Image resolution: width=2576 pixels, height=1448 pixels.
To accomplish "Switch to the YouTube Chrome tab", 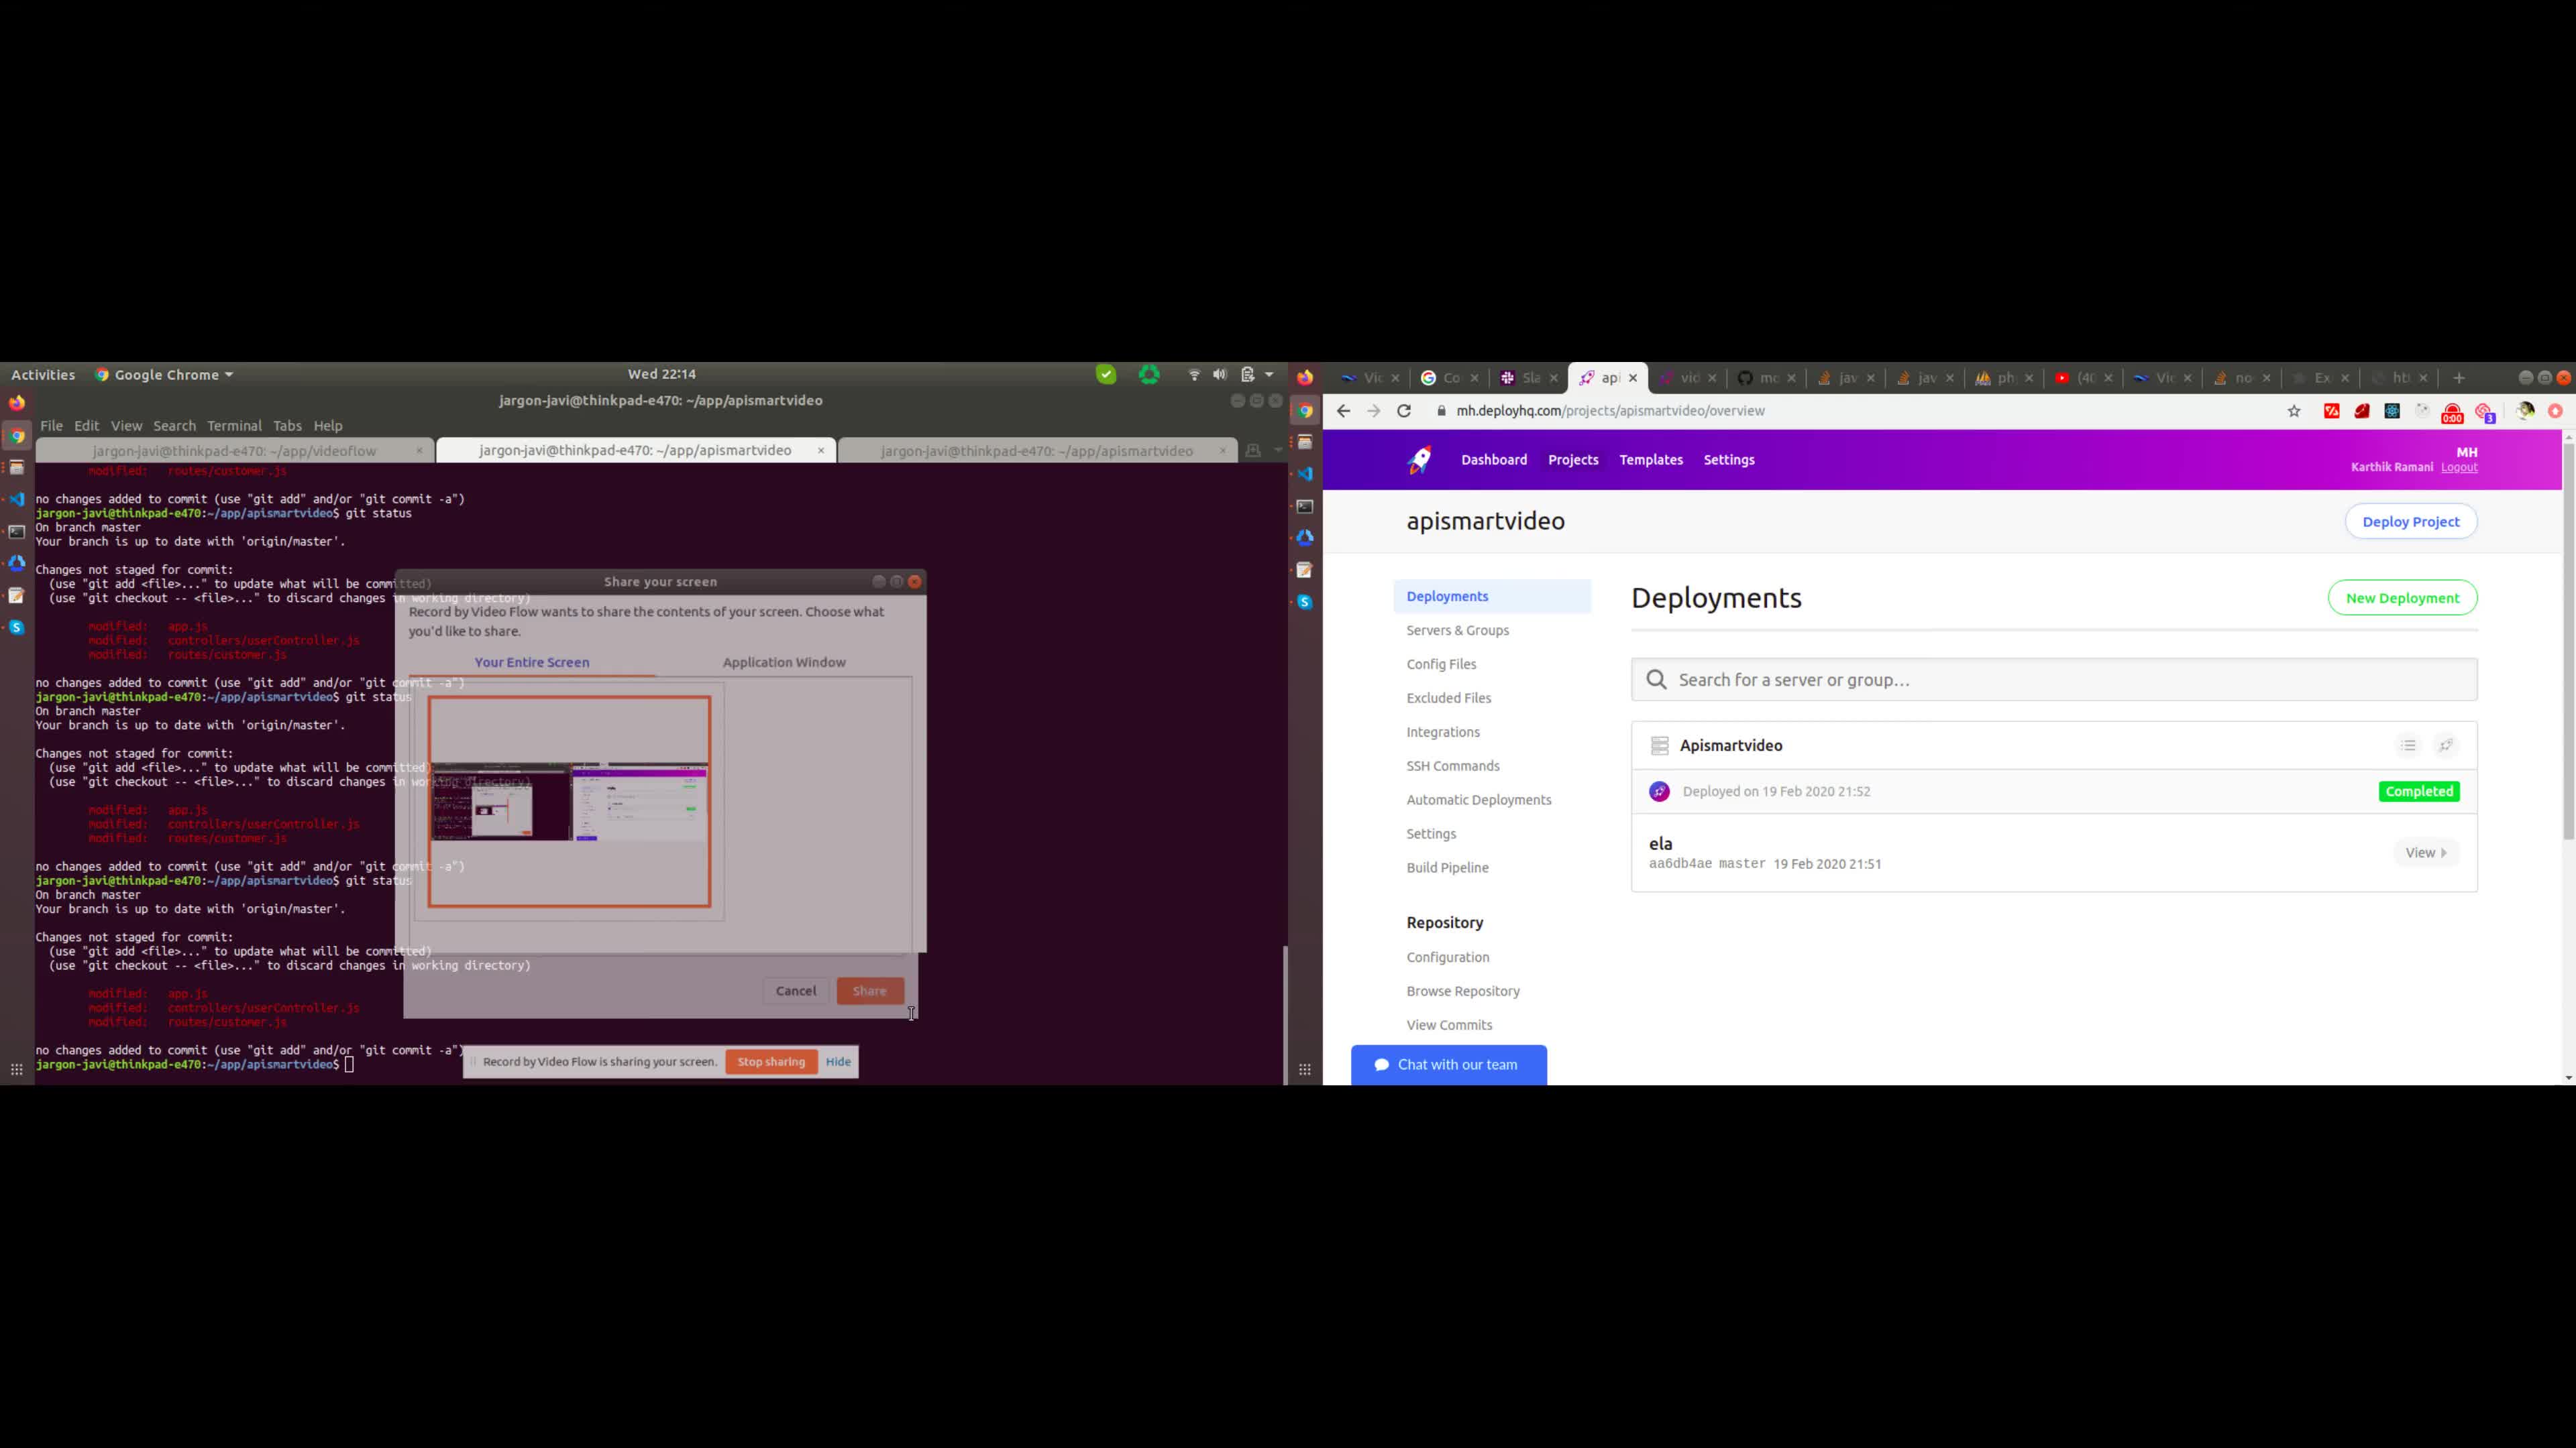I will point(2083,377).
